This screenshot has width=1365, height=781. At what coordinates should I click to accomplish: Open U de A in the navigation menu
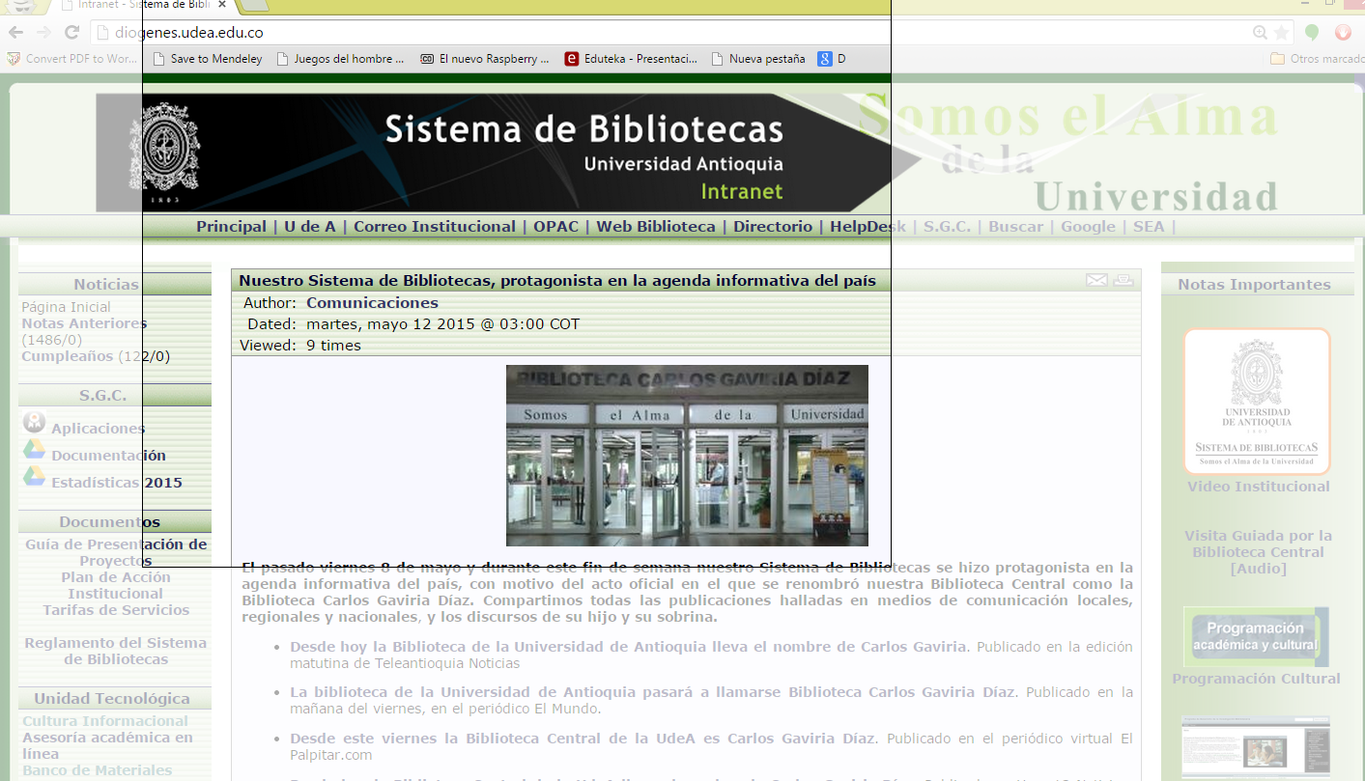(309, 227)
